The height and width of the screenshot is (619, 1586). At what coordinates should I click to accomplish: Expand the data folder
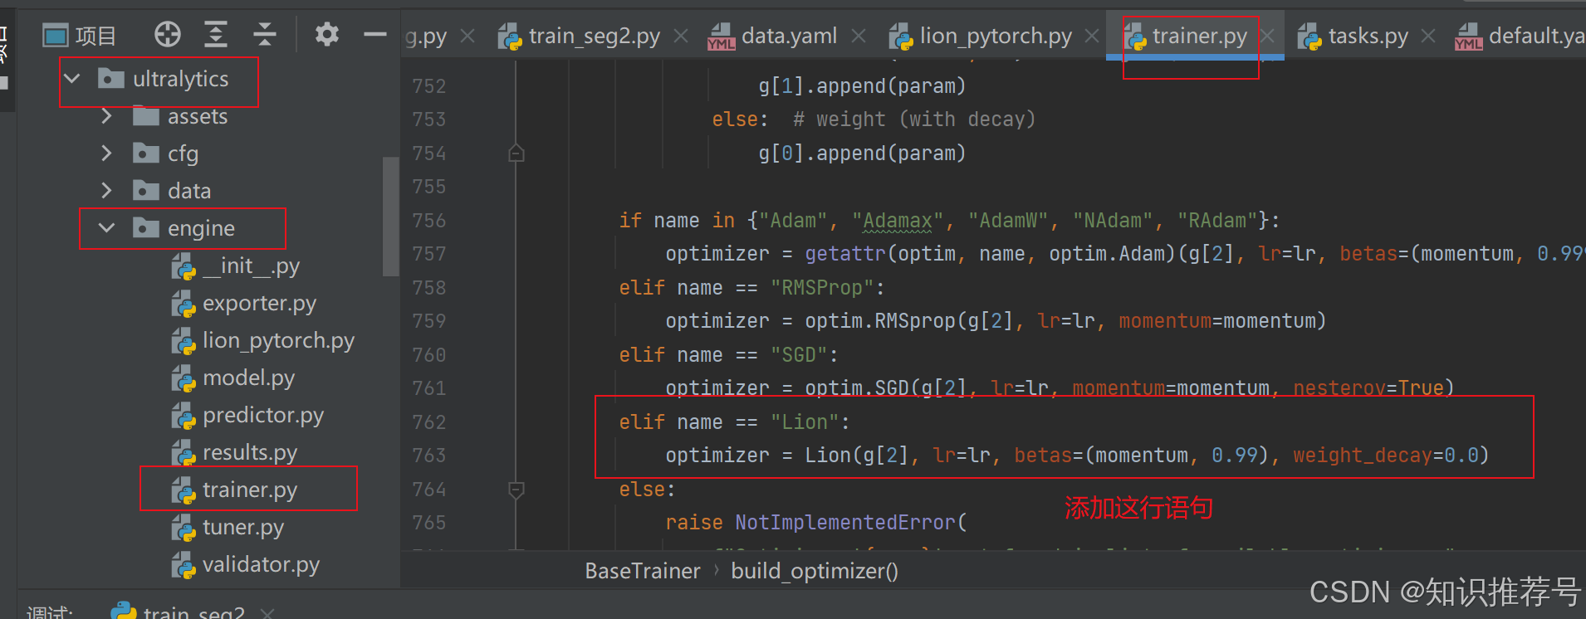pos(106,191)
